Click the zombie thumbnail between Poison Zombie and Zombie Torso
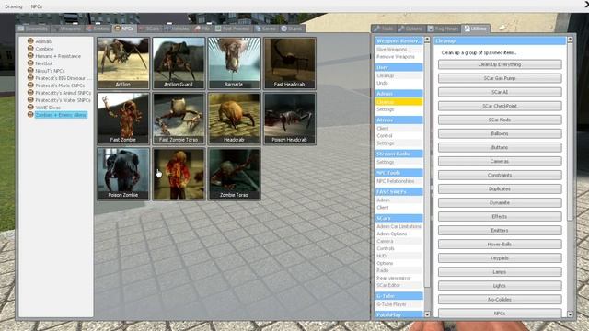The width and height of the screenshot is (589, 331). (179, 174)
